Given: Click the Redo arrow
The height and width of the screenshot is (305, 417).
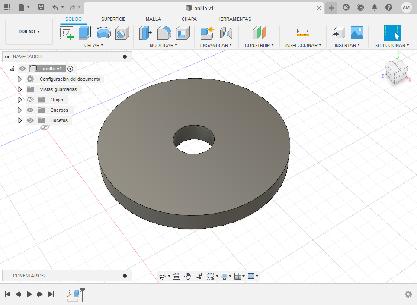Looking at the screenshot, I should [x=72, y=7].
